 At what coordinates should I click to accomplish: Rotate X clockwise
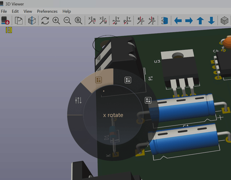92,20
